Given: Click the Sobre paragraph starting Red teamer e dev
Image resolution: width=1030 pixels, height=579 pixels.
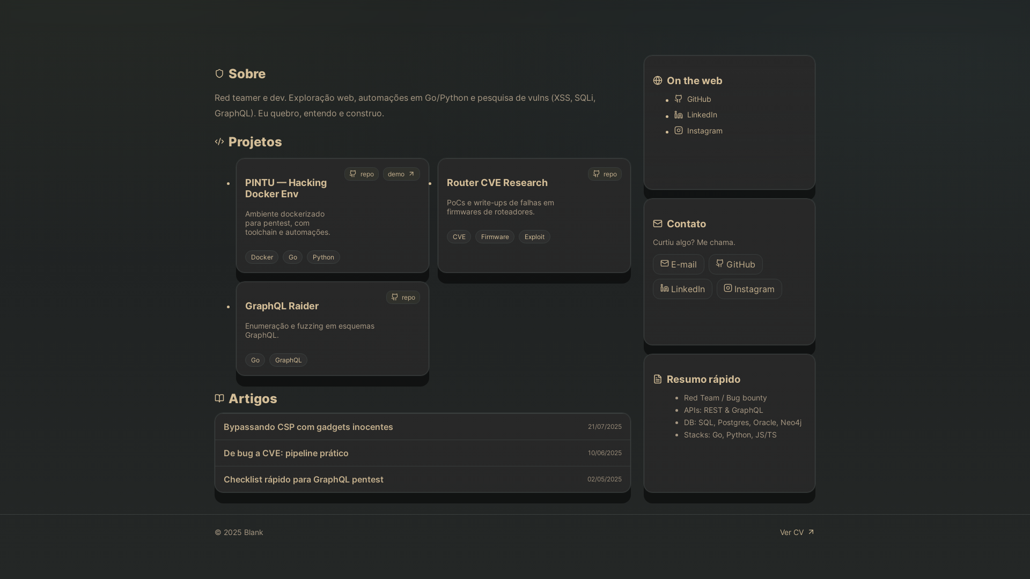Looking at the screenshot, I should 406,106.
